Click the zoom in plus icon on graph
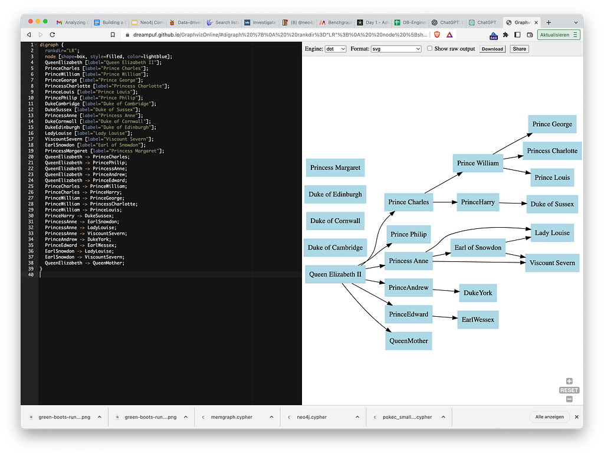 point(569,381)
